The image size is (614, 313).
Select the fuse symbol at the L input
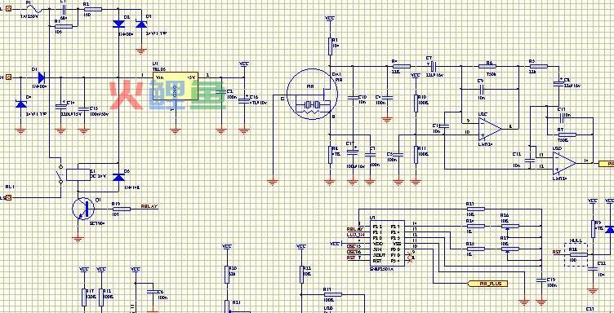[x=34, y=7]
